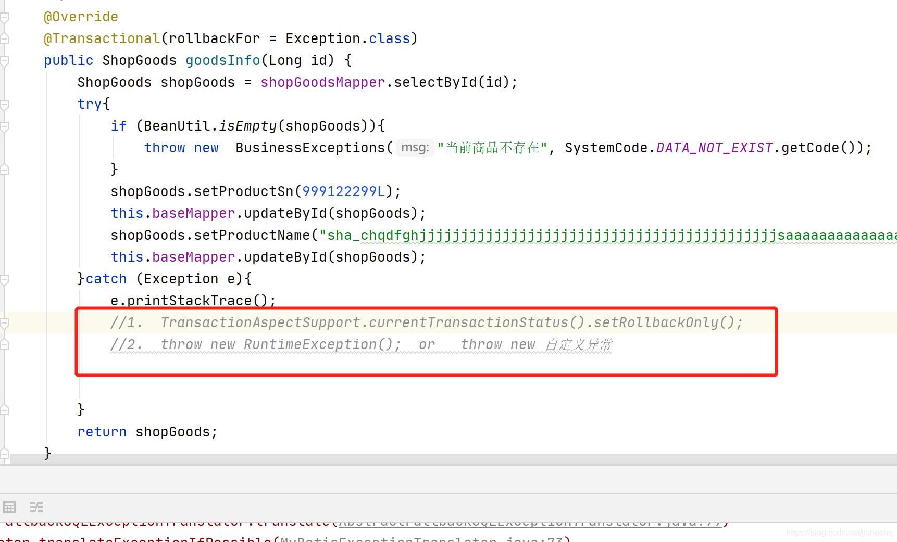
Task: Click the return shopGoods statement
Action: tap(147, 431)
